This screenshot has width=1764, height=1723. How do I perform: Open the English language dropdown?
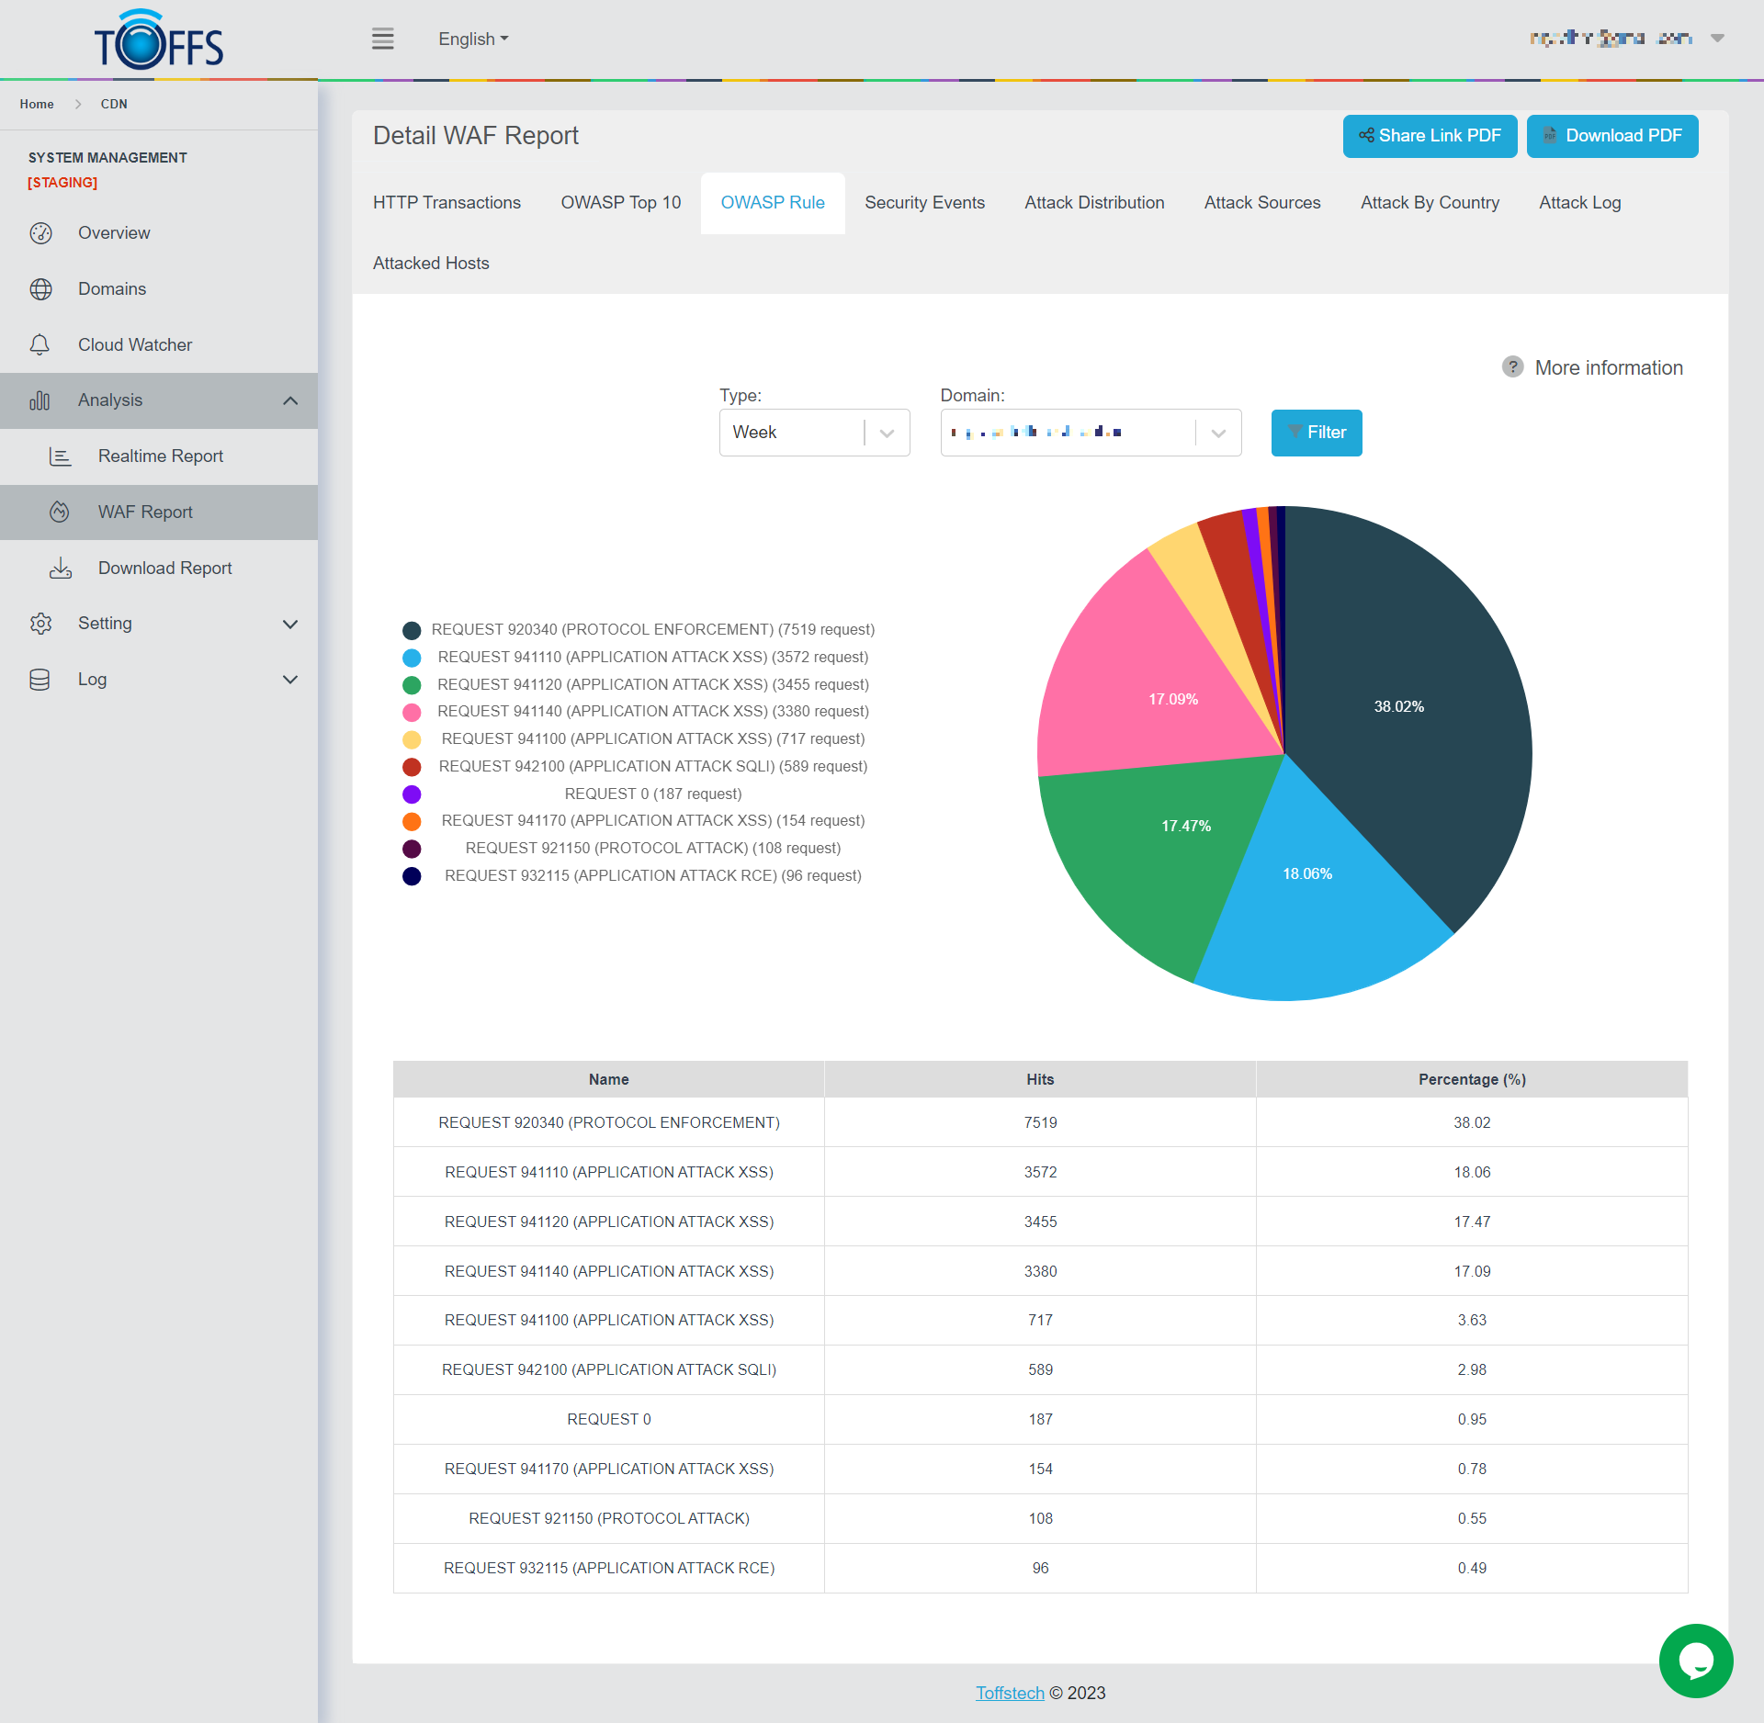click(473, 39)
